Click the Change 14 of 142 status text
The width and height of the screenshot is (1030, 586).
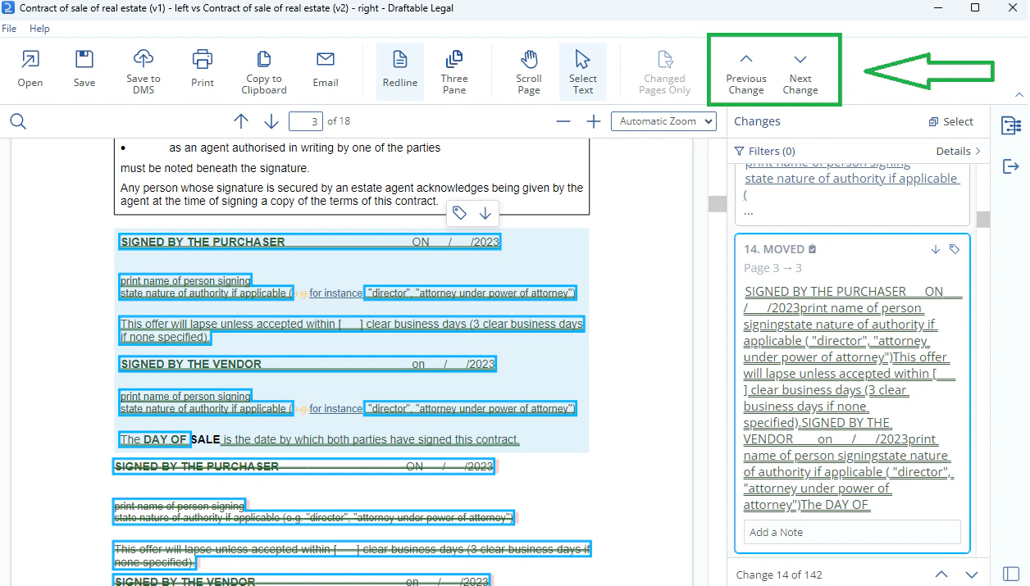point(779,575)
